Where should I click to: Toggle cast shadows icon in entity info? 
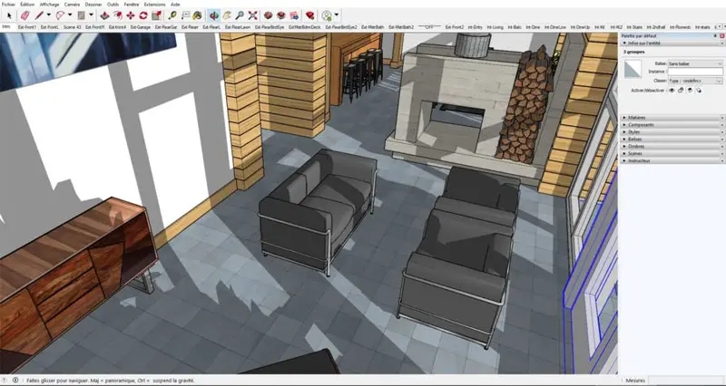tap(698, 90)
